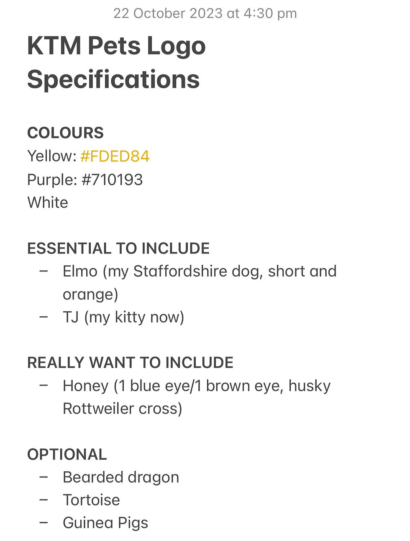Viewport: 410px width, 541px height.
Task: Click the Honey blue eye/brown eye item
Action: coord(197,386)
